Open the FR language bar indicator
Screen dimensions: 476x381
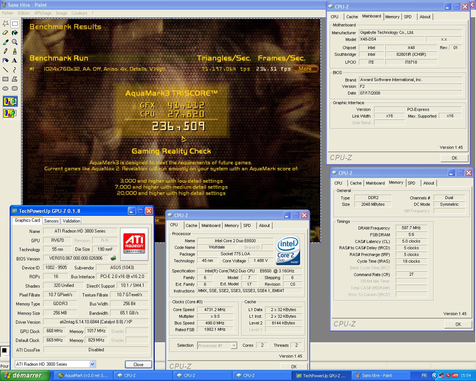(424, 375)
